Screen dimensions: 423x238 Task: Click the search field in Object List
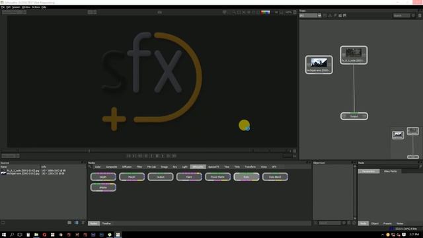pos(330,223)
